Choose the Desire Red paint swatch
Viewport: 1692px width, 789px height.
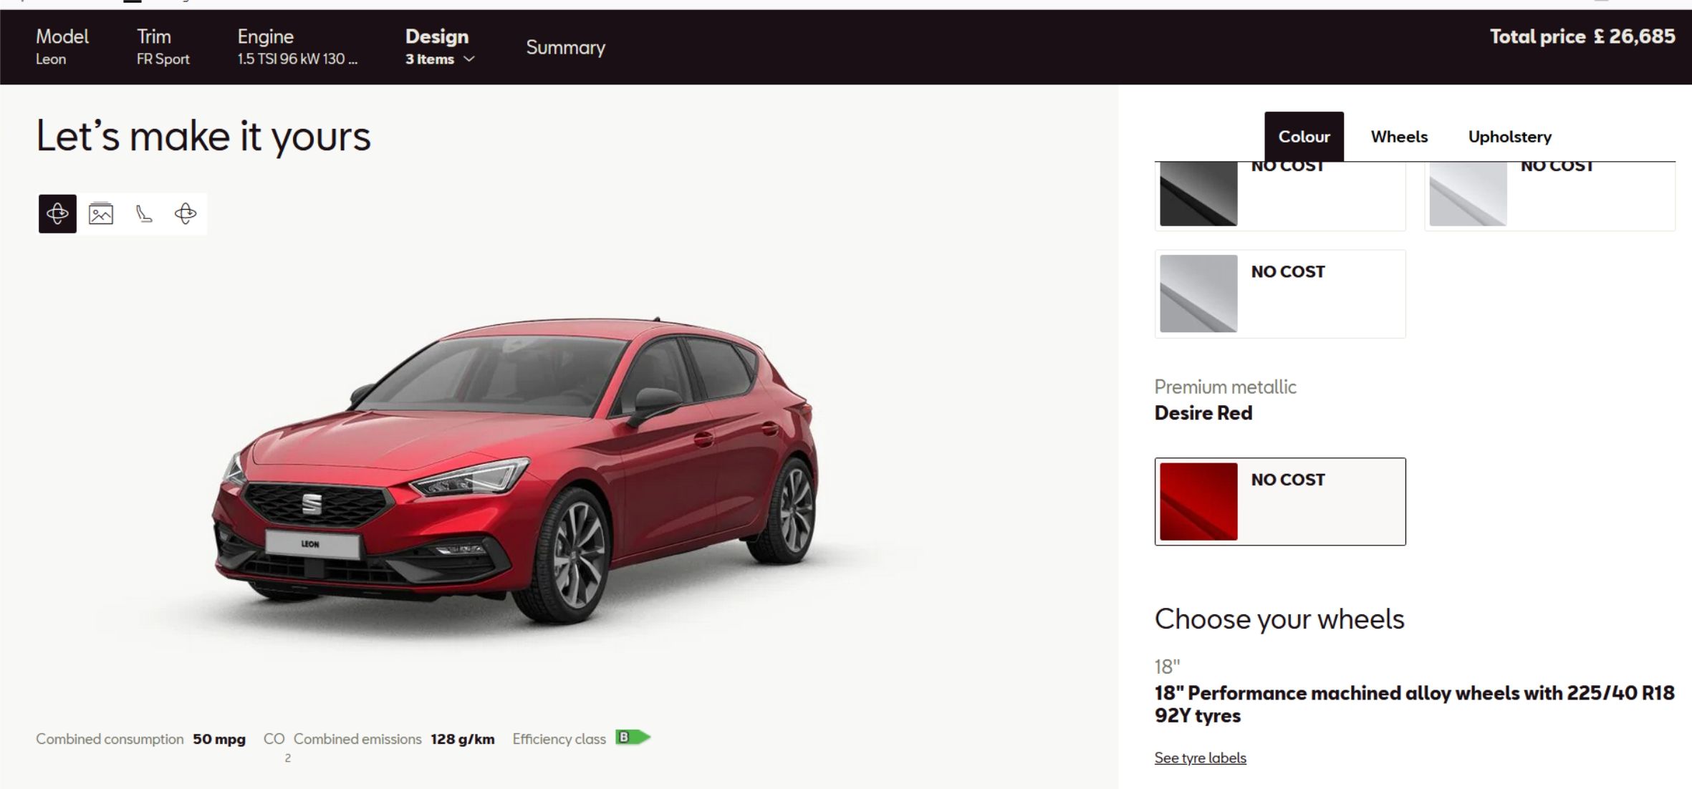[1198, 501]
